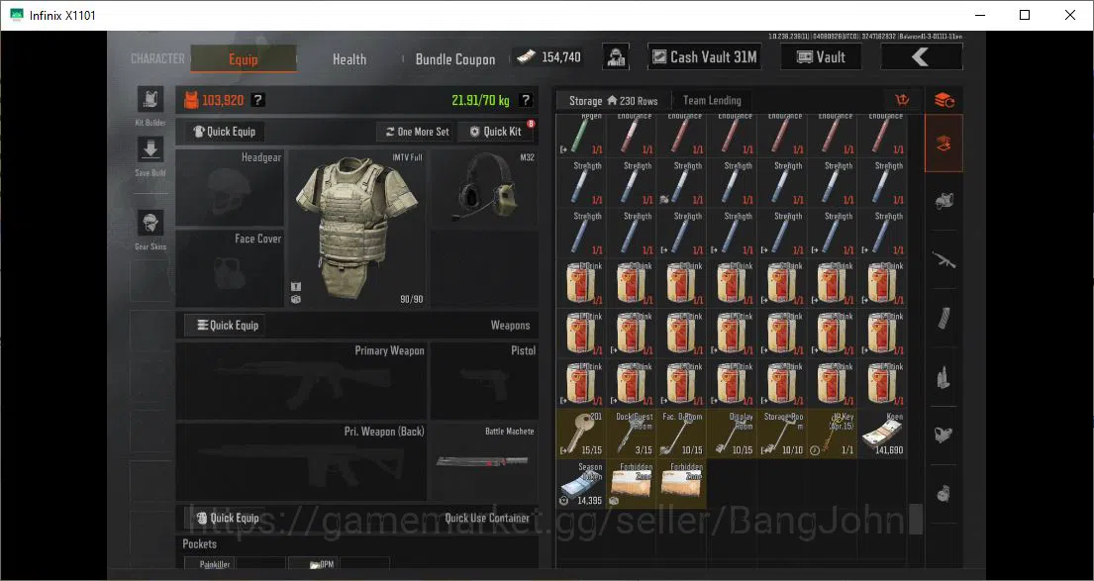Viewport: 1094px width, 581px height.
Task: Click the empty Pistol slot
Action: [484, 380]
